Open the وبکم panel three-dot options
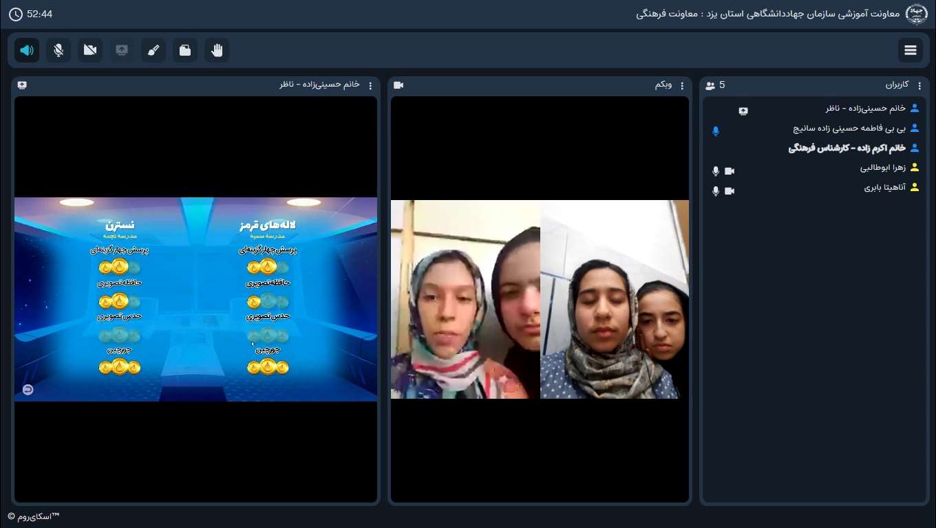This screenshot has width=936, height=528. [682, 85]
